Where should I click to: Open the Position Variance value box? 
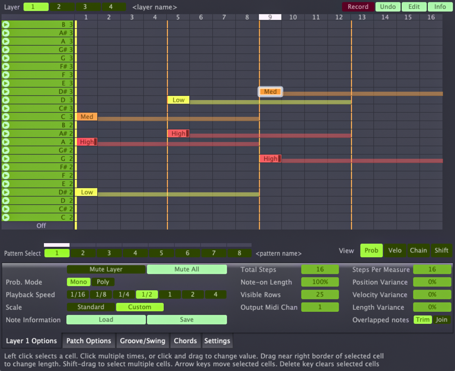(x=432, y=282)
